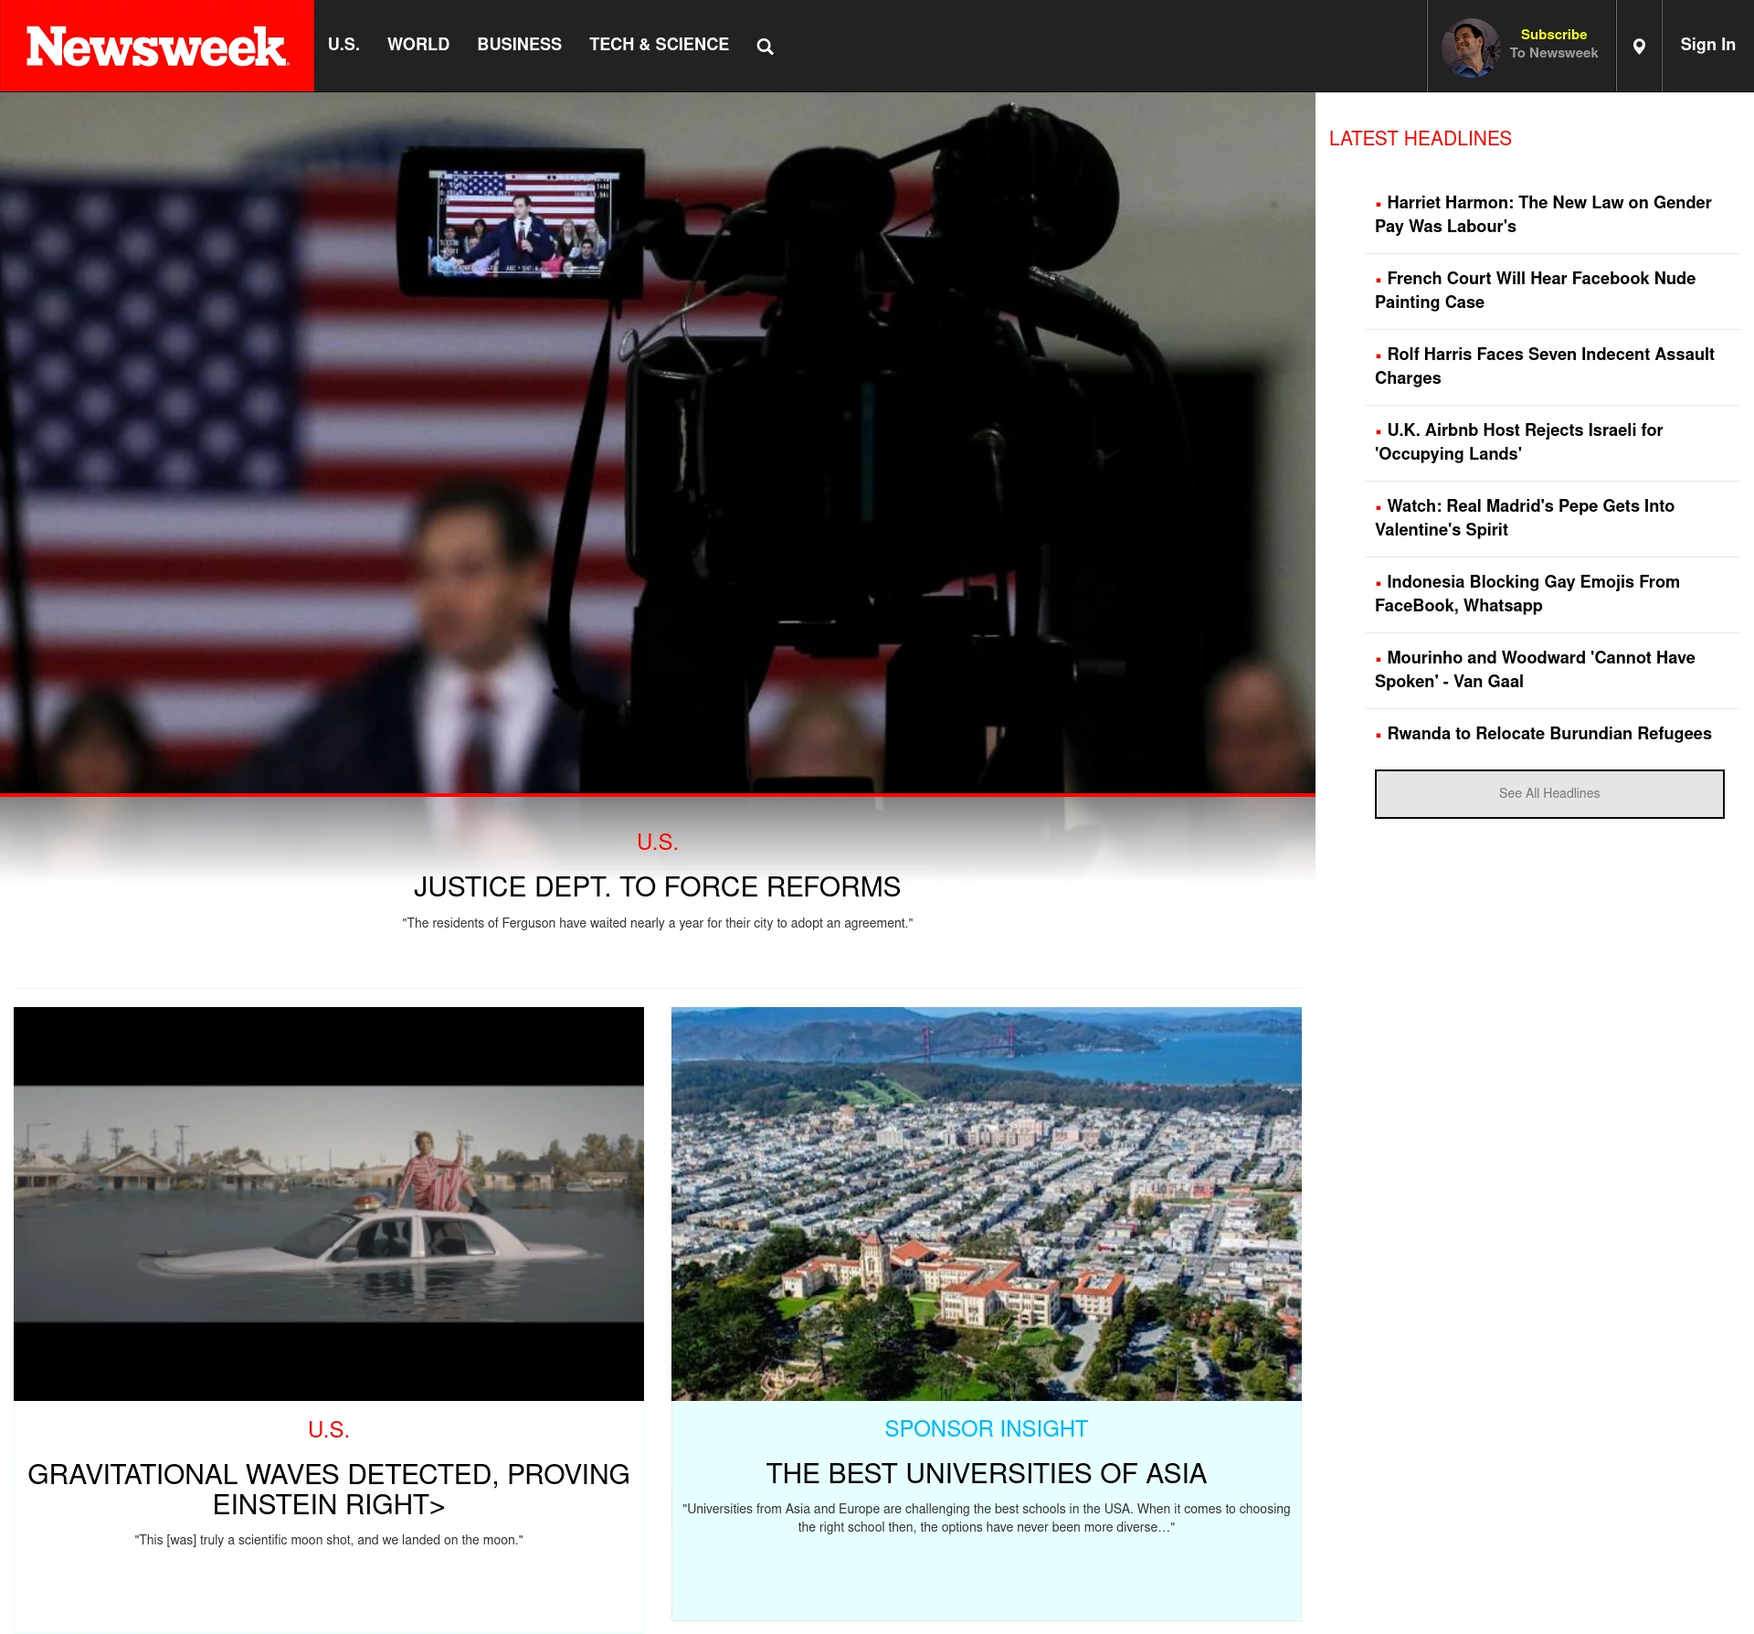1754x1634 pixels.
Task: Open Rwanda to Relocate Burundian Refugees
Action: 1548,734
